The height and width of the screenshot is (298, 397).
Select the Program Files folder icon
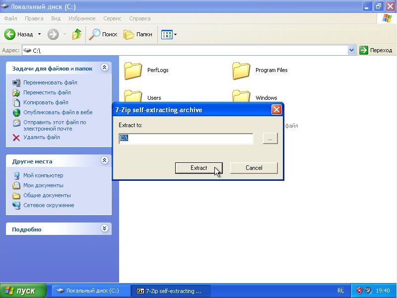pos(241,71)
